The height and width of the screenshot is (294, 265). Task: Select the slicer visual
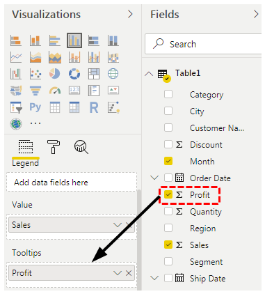tap(16, 107)
